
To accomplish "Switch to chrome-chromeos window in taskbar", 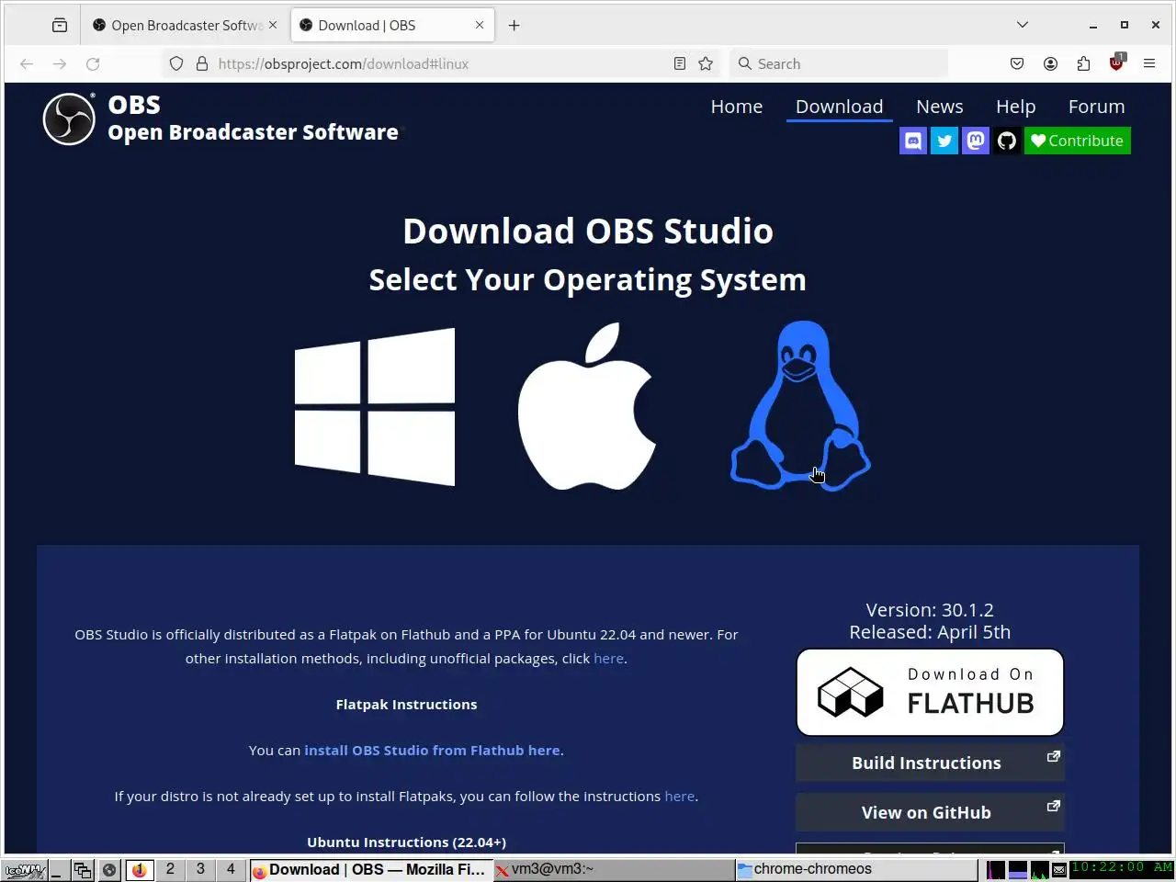I will coord(856,869).
